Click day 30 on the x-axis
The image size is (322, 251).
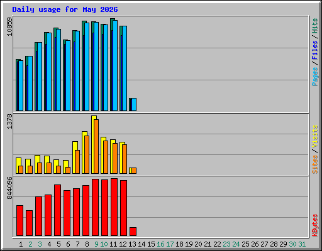pos(292,244)
